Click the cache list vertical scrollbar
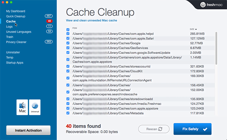This screenshot has height=140, width=227. [216, 48]
